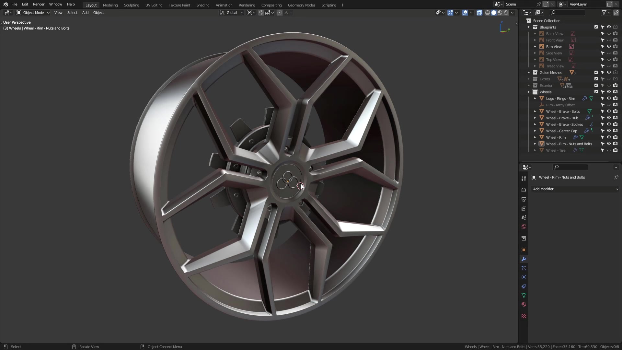The height and width of the screenshot is (350, 622).
Task: Open the Output properties tab
Action: click(x=524, y=199)
